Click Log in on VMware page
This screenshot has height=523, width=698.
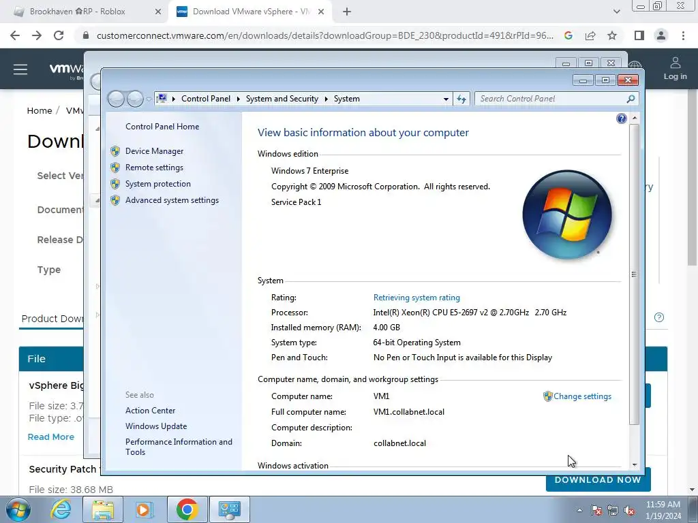click(675, 69)
